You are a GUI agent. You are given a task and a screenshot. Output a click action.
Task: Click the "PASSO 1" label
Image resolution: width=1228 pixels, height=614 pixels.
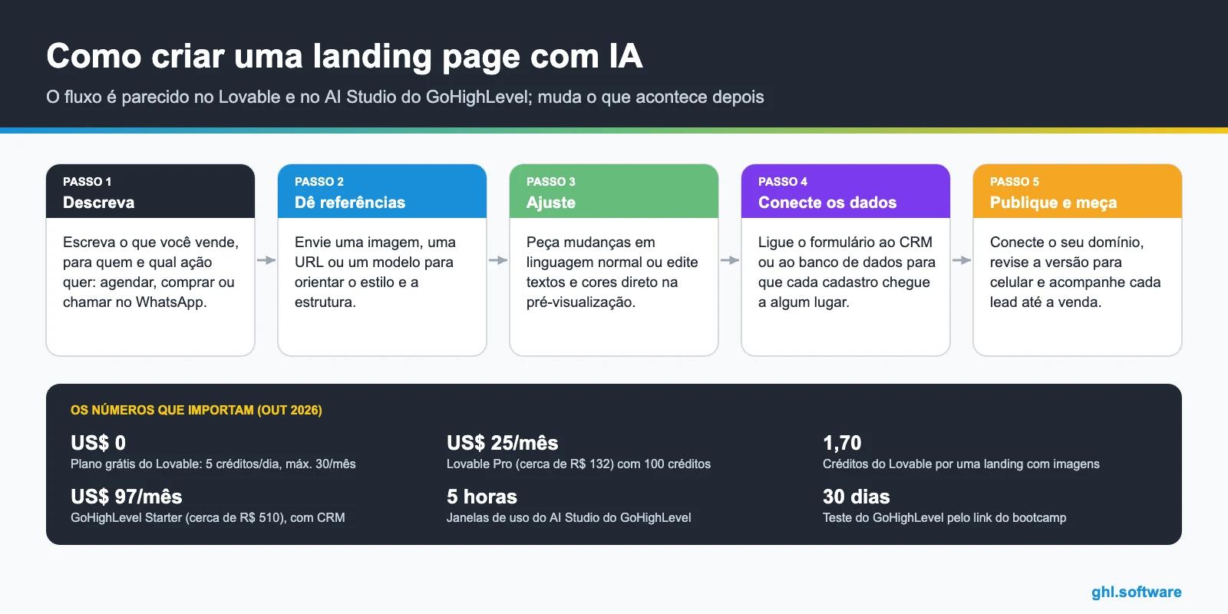87,182
